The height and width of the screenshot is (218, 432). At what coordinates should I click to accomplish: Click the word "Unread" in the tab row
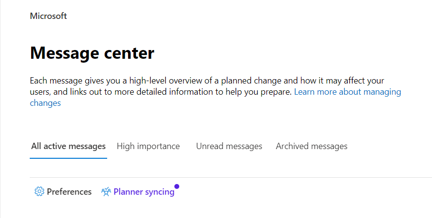(209, 146)
